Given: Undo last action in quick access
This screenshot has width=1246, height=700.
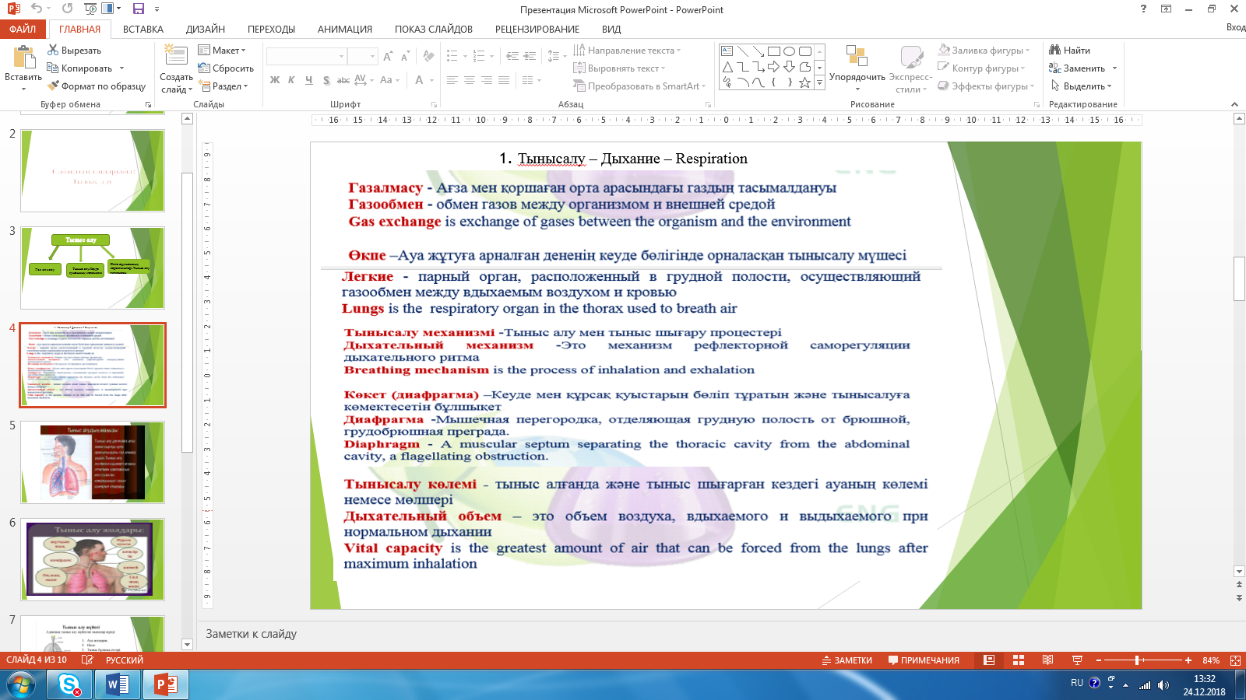Looking at the screenshot, I should [x=36, y=9].
